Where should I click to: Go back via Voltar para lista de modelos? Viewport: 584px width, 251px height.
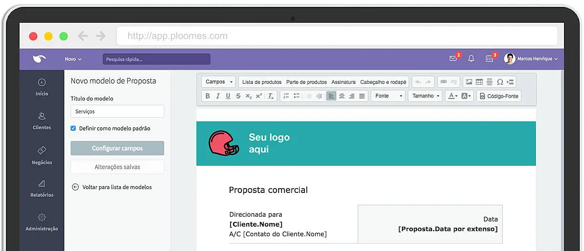coord(112,187)
